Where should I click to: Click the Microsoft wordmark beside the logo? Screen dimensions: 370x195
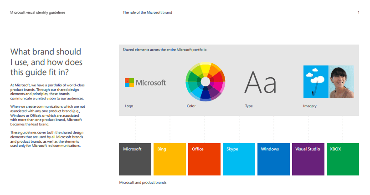click(151, 83)
